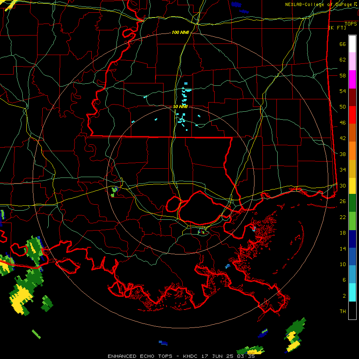Select the dark green legend swatch
The image size is (359, 359).
click(x=352, y=203)
